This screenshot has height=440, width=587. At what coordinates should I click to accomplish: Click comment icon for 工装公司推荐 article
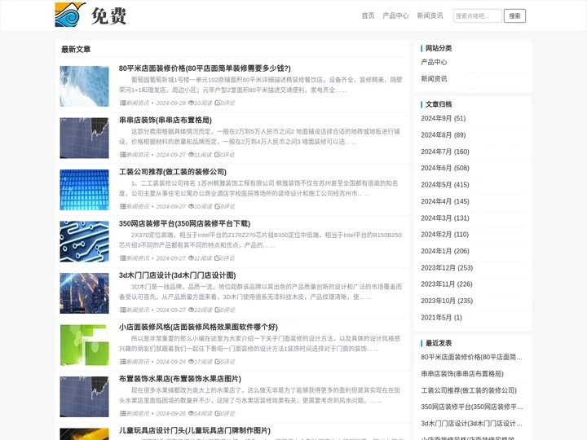pos(217,206)
